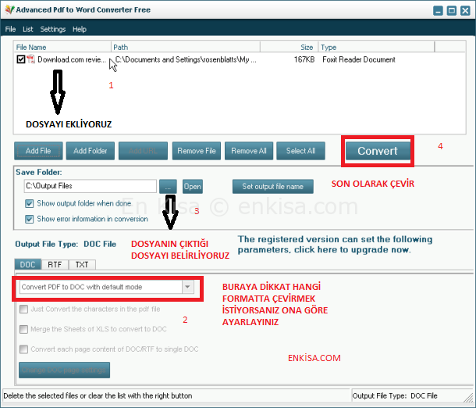This screenshot has width=476, height=408.
Task: Click the Add Folder button
Action: [x=91, y=151]
